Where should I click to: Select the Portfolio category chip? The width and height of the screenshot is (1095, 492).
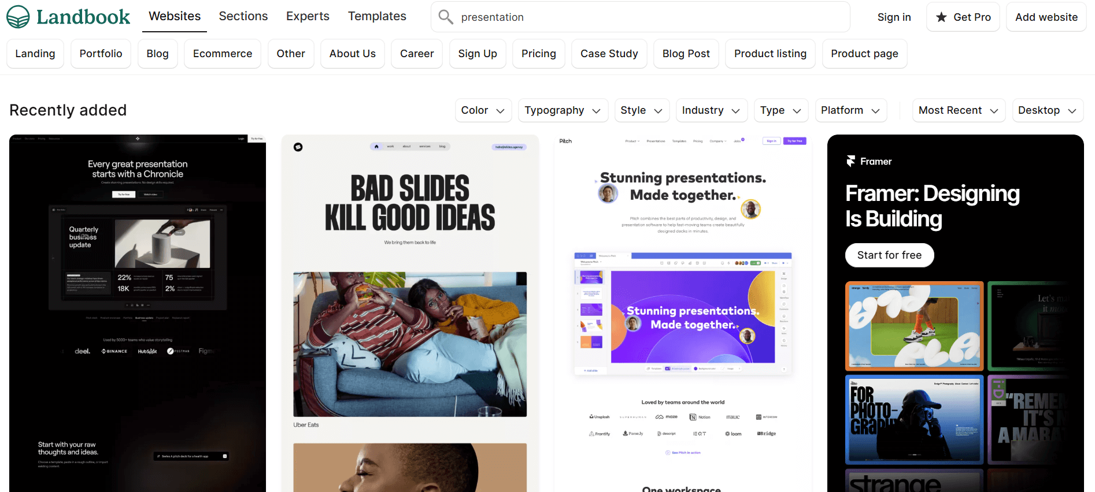[x=101, y=54]
